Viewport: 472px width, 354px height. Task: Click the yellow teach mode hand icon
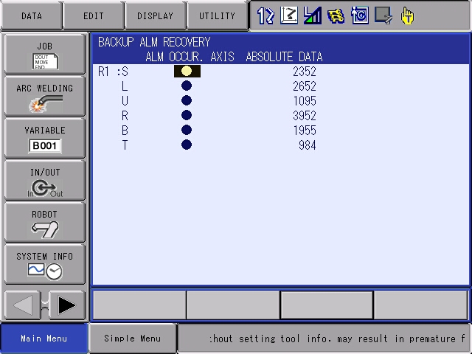click(x=407, y=16)
